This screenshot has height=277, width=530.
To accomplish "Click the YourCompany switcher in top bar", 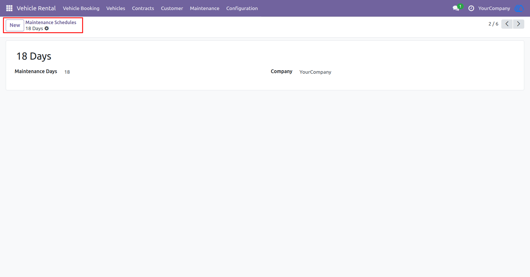I will pos(494,8).
